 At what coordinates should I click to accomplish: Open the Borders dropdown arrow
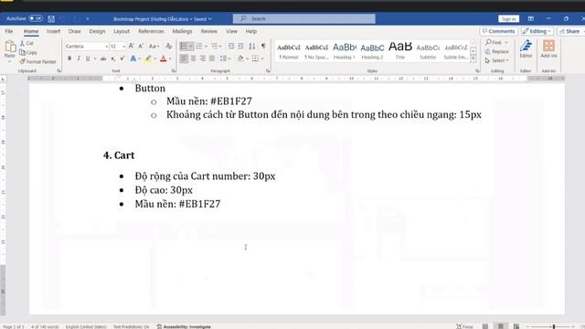click(x=262, y=58)
